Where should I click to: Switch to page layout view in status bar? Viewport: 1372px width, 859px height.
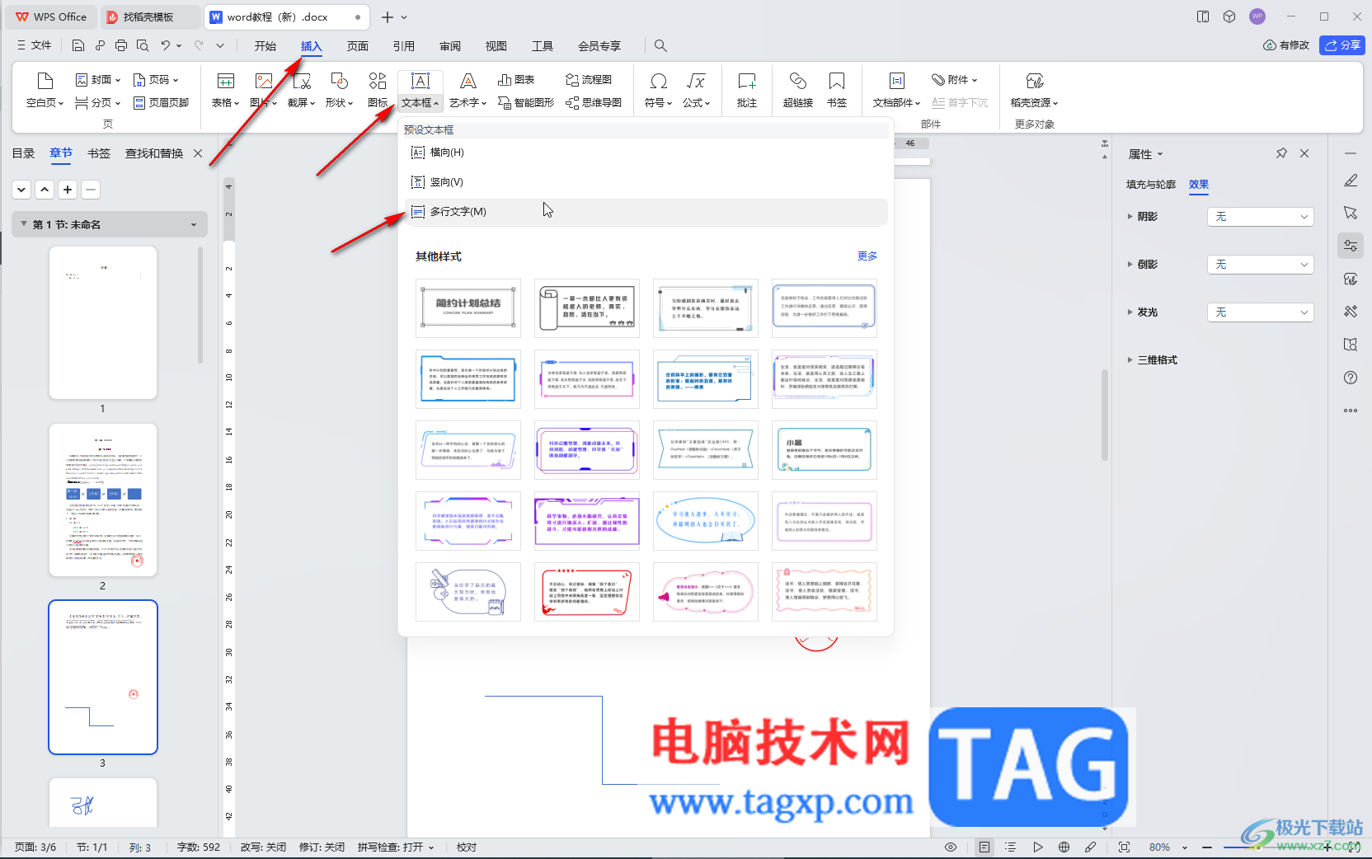(x=984, y=847)
